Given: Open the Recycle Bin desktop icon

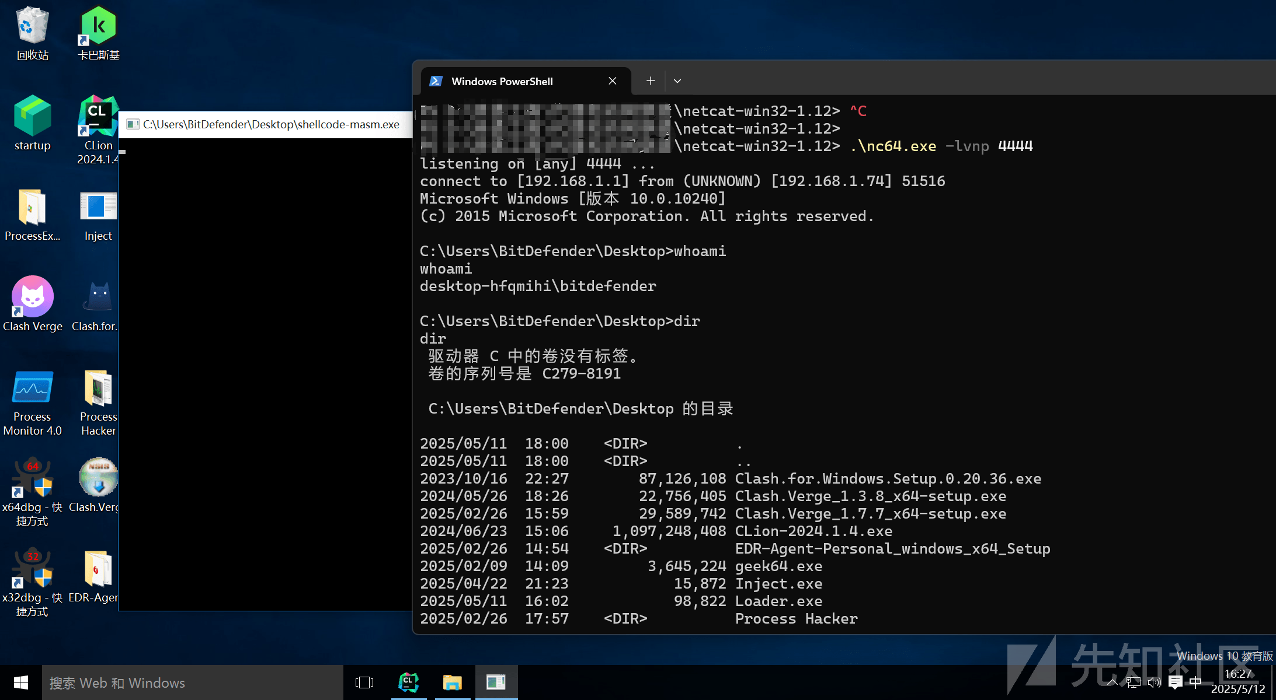Looking at the screenshot, I should click(33, 33).
